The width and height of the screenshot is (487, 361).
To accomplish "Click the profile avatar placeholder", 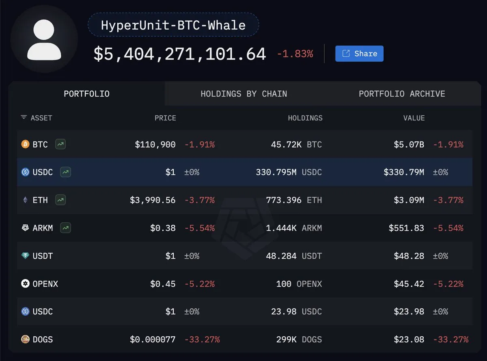I will coord(44,39).
